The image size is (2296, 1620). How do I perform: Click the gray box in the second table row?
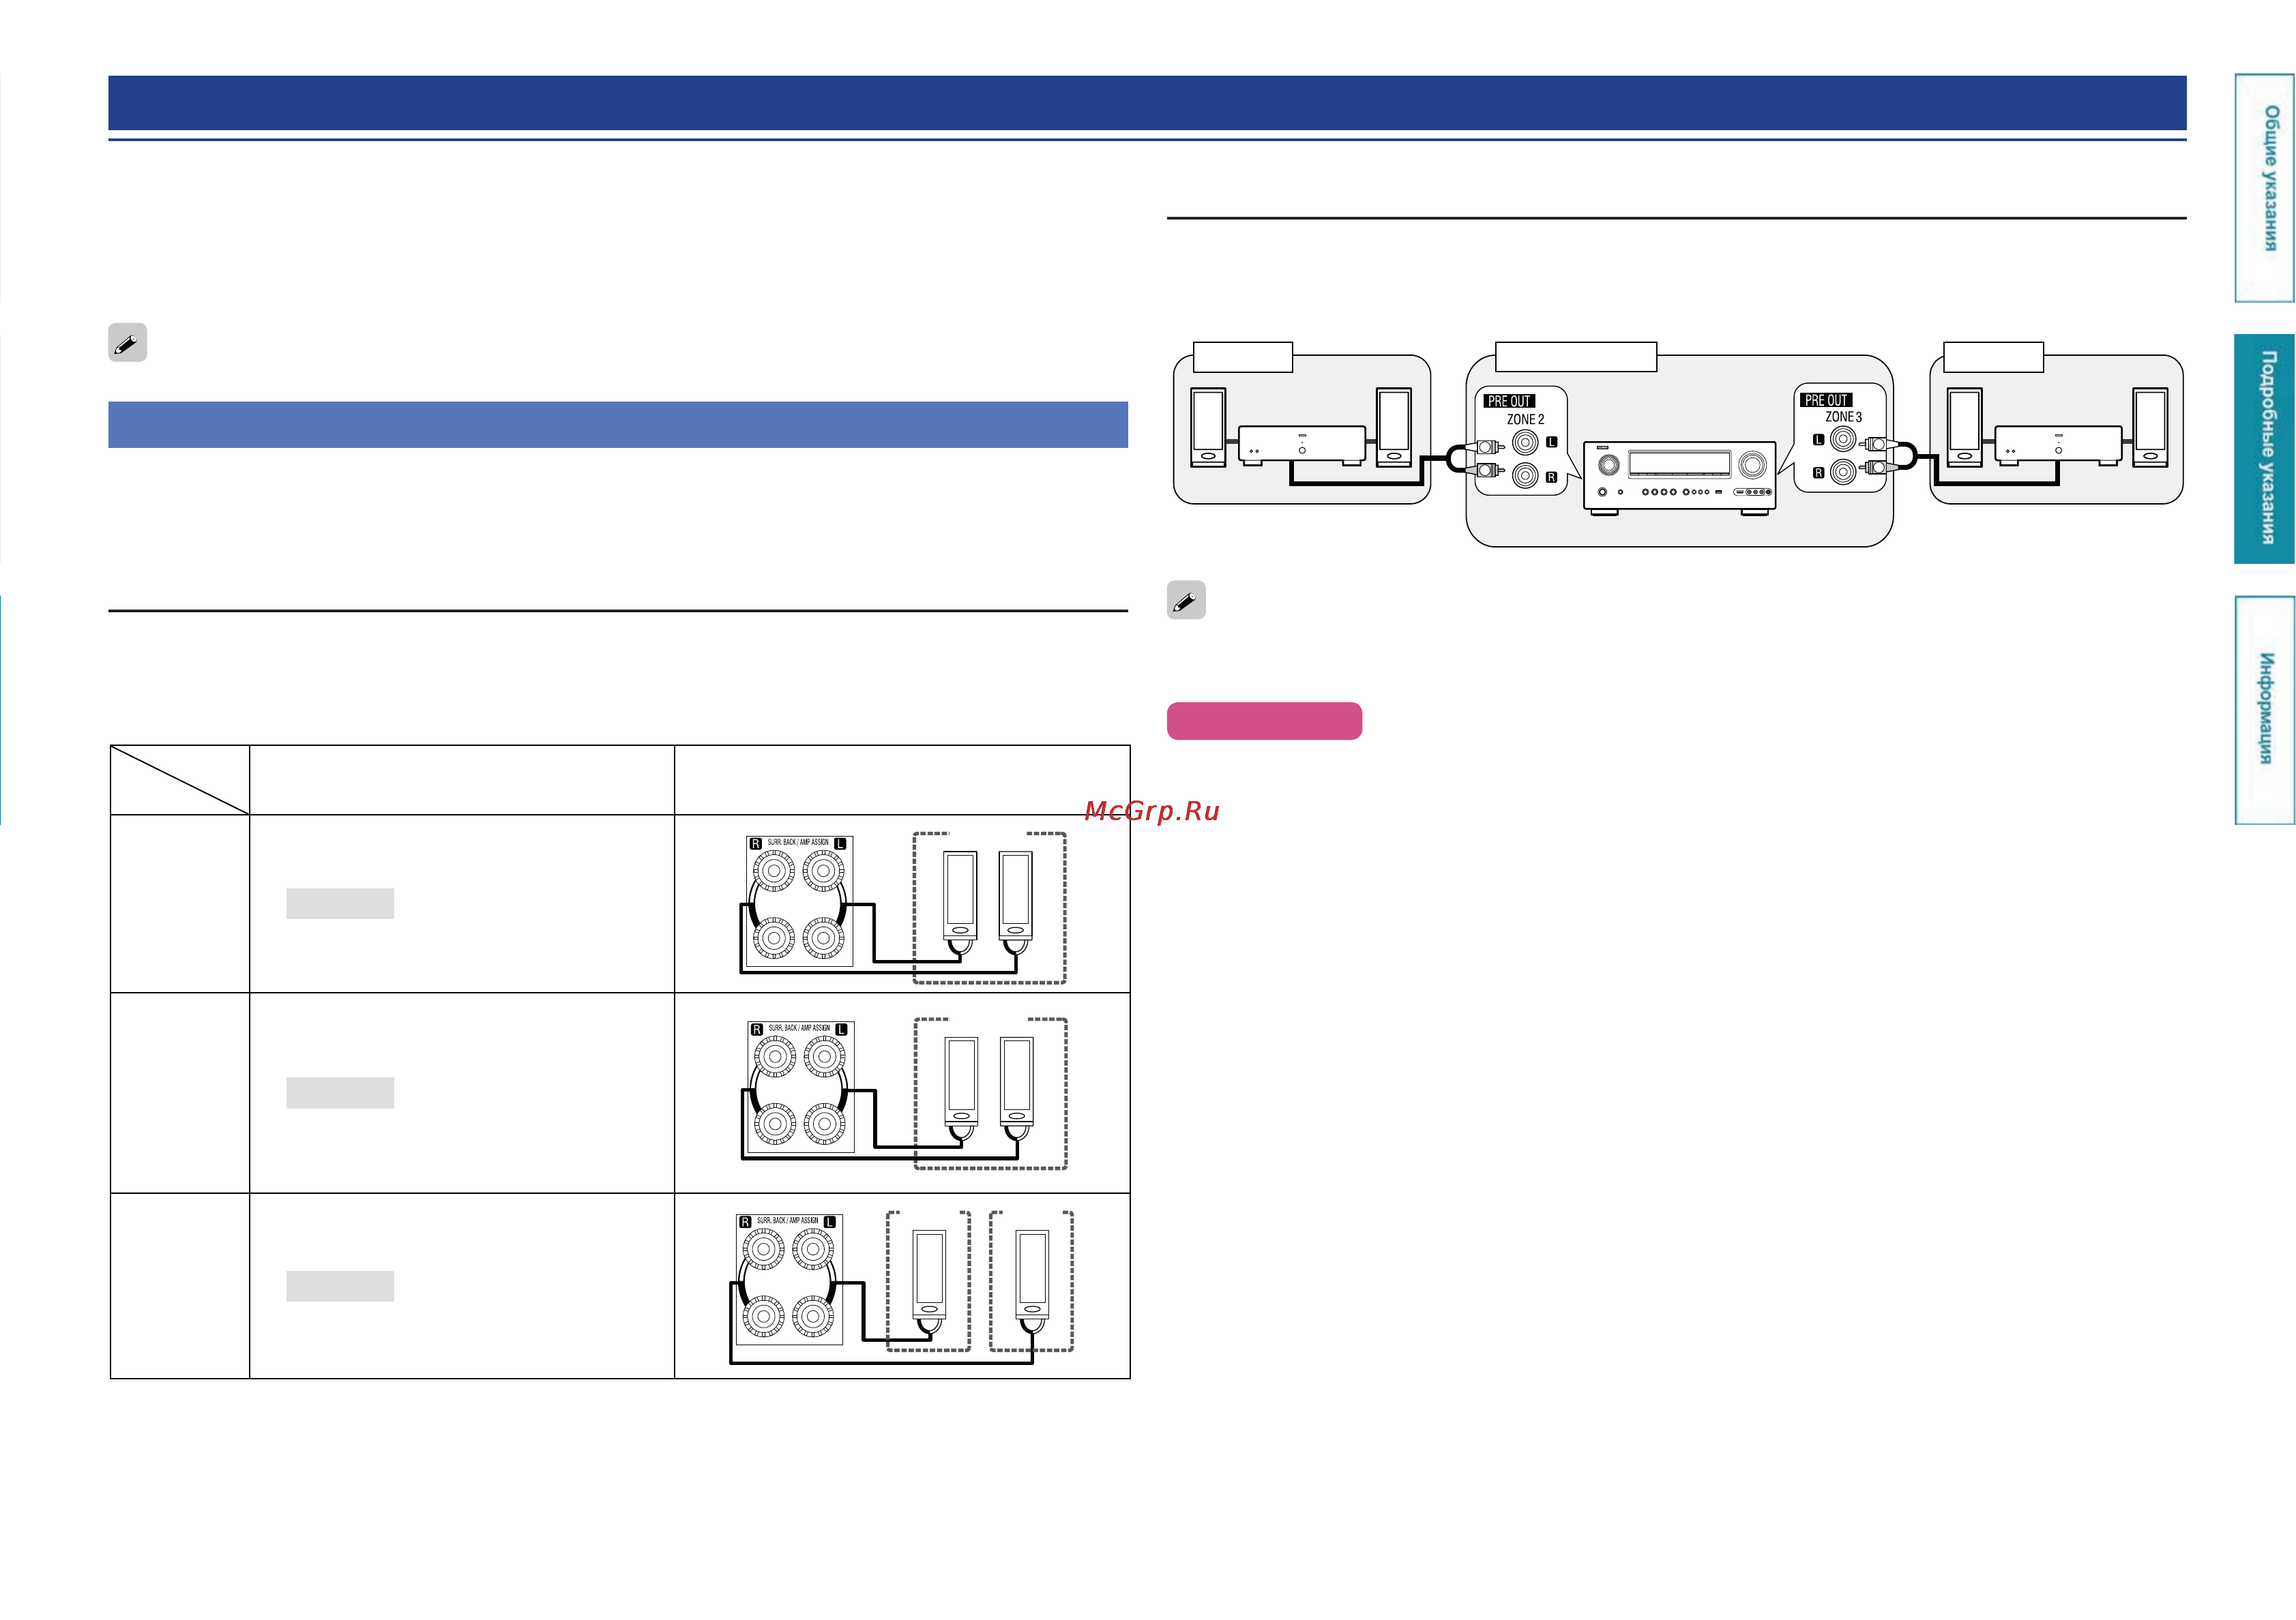click(340, 1092)
